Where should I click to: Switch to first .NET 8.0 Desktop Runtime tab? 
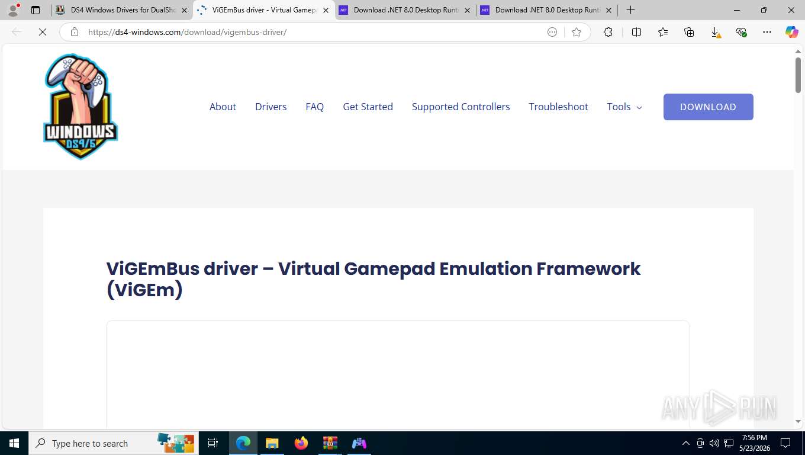point(405,10)
